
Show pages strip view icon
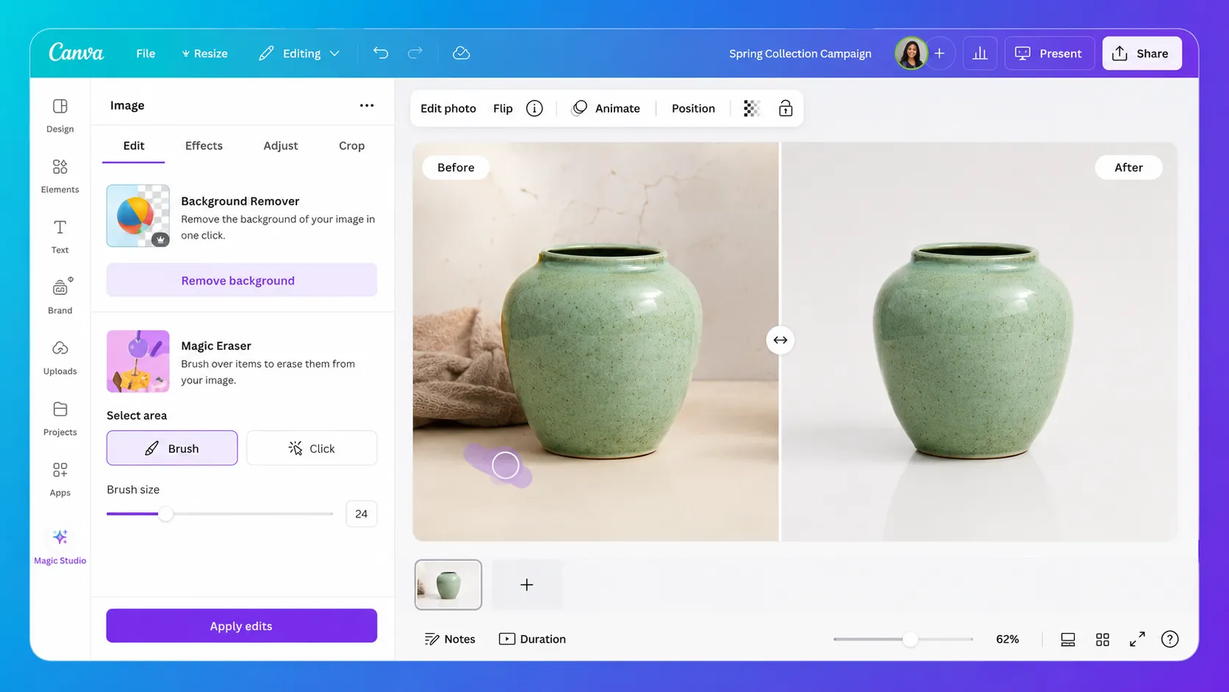click(1068, 639)
